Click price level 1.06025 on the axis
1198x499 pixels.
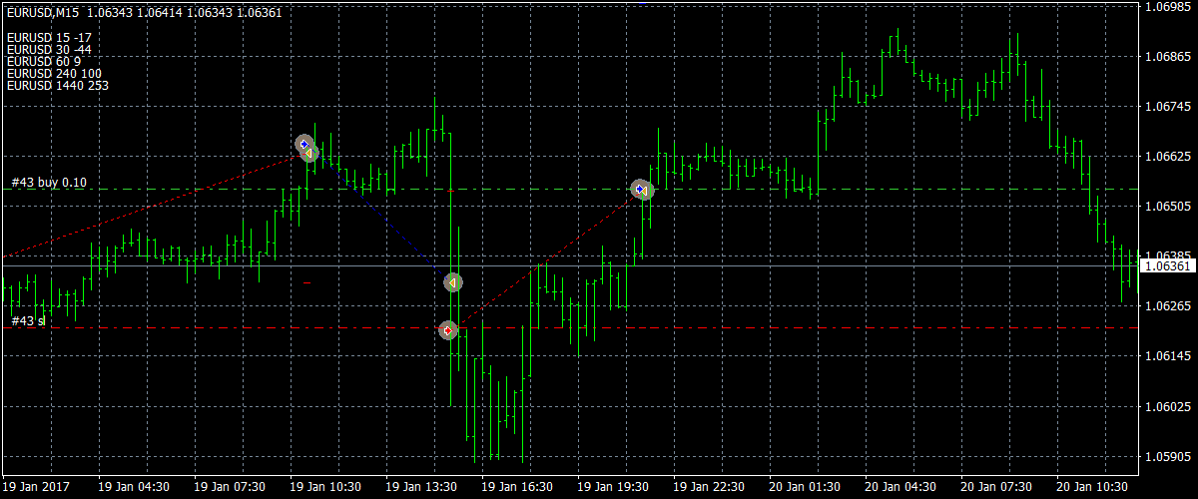[x=1167, y=407]
